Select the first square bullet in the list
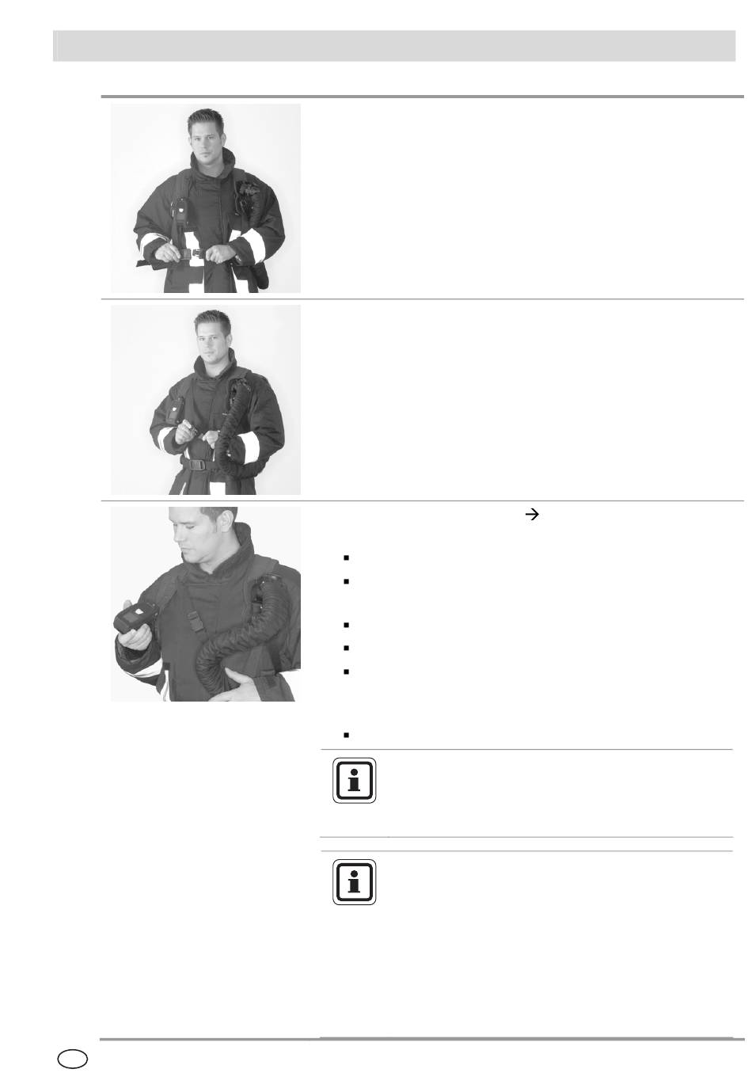 (x=347, y=557)
